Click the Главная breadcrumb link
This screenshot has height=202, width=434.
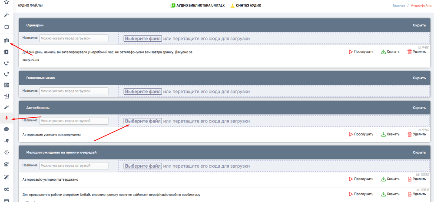point(399,6)
